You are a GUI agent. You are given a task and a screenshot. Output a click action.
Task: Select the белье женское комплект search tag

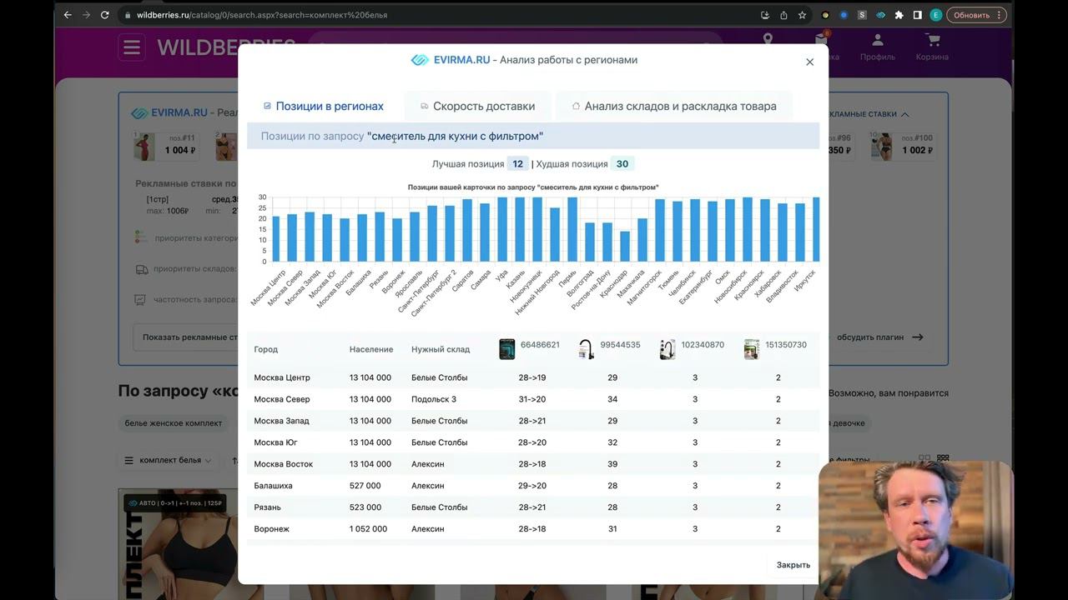click(174, 423)
